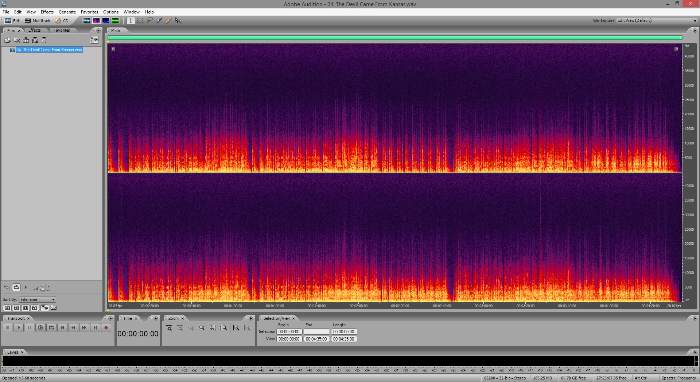Click Zoom Out Full Both Axes icon
Viewport: 700px width, 382px height.
191,328
